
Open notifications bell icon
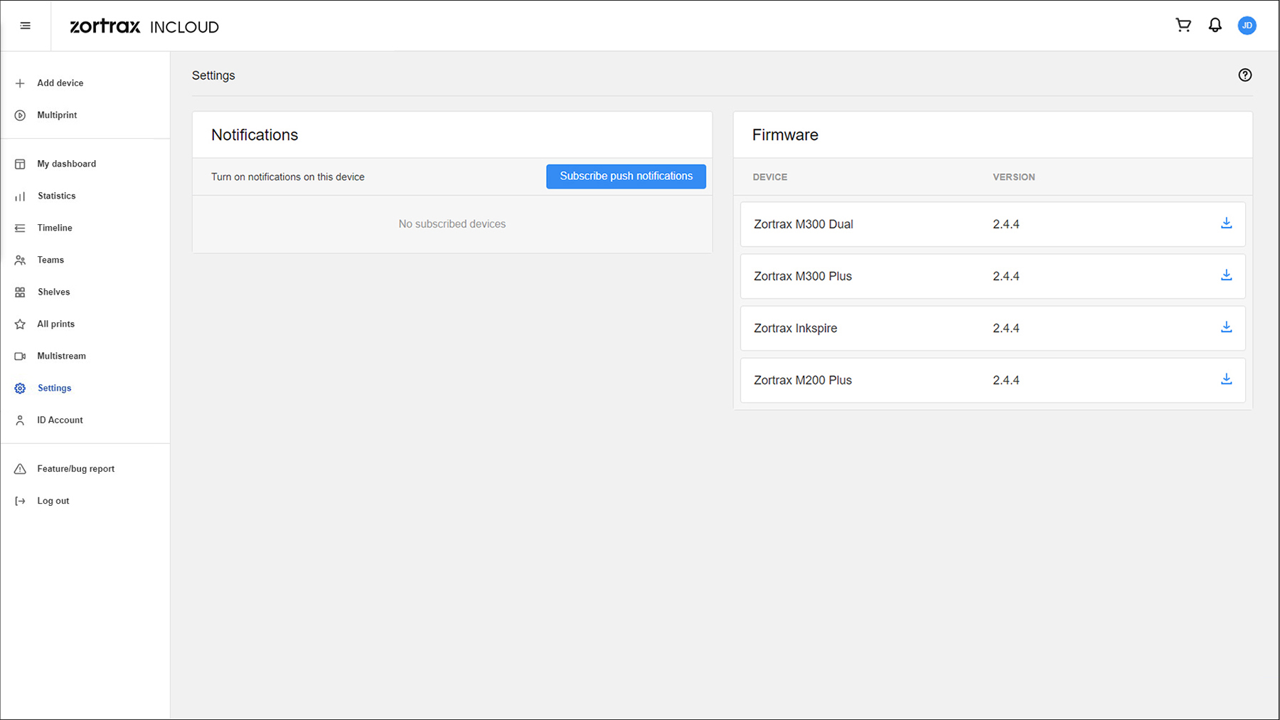pos(1215,26)
